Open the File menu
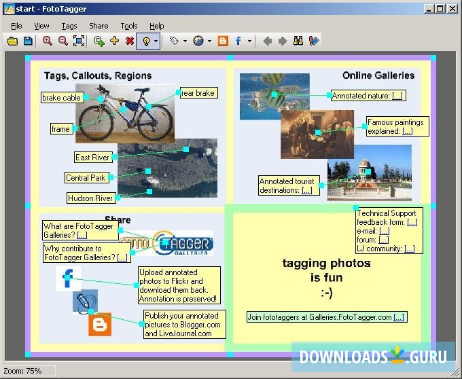The height and width of the screenshot is (379, 462). (x=16, y=26)
